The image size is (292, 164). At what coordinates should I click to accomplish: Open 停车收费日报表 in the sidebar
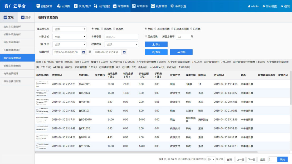click(x=17, y=81)
